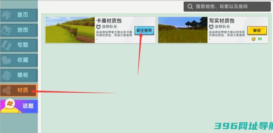Viewport: 273px width, 133px height.
Task: Open the 写实材质包 preview thumbnail
Action: pyautogui.click(x=183, y=30)
